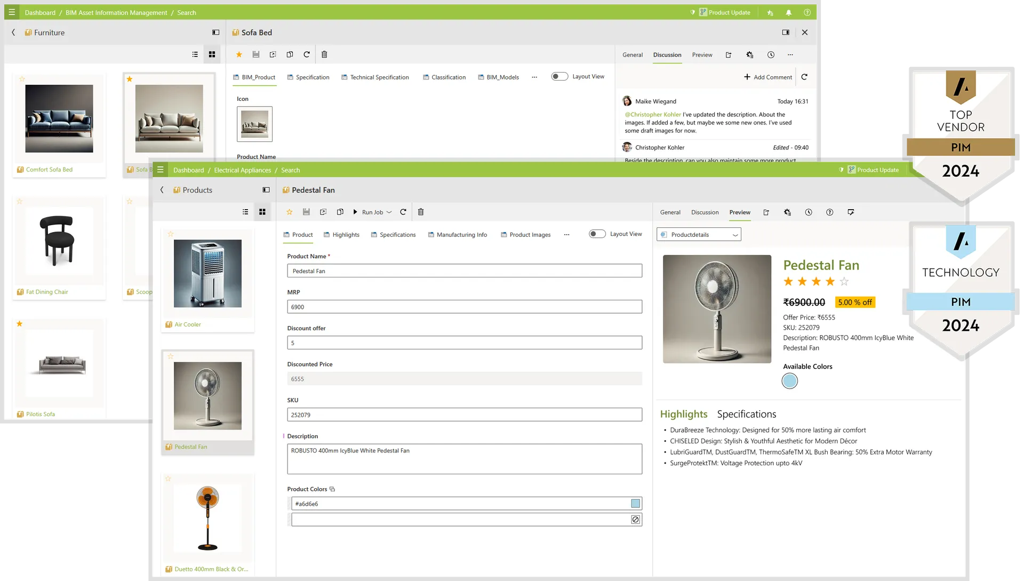Image resolution: width=1024 pixels, height=581 pixels.
Task: Open BIM Asset Information Management breadcrumb
Action: [116, 13]
